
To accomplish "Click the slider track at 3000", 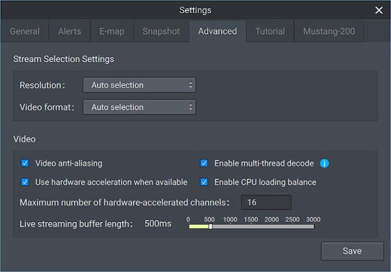I will 313,226.
